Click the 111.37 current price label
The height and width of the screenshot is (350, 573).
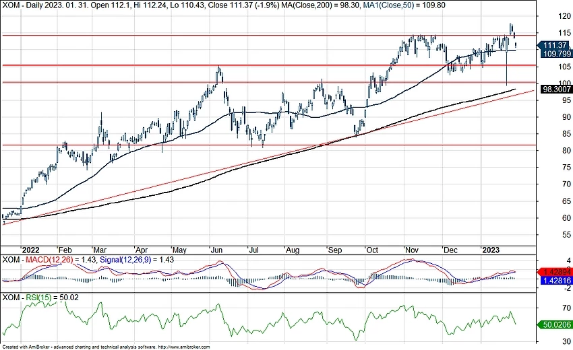tap(555, 45)
